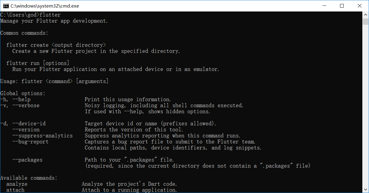The height and width of the screenshot is (193, 369).
Task: Click the empty scrollbar track below thumb
Action: tap(366, 109)
